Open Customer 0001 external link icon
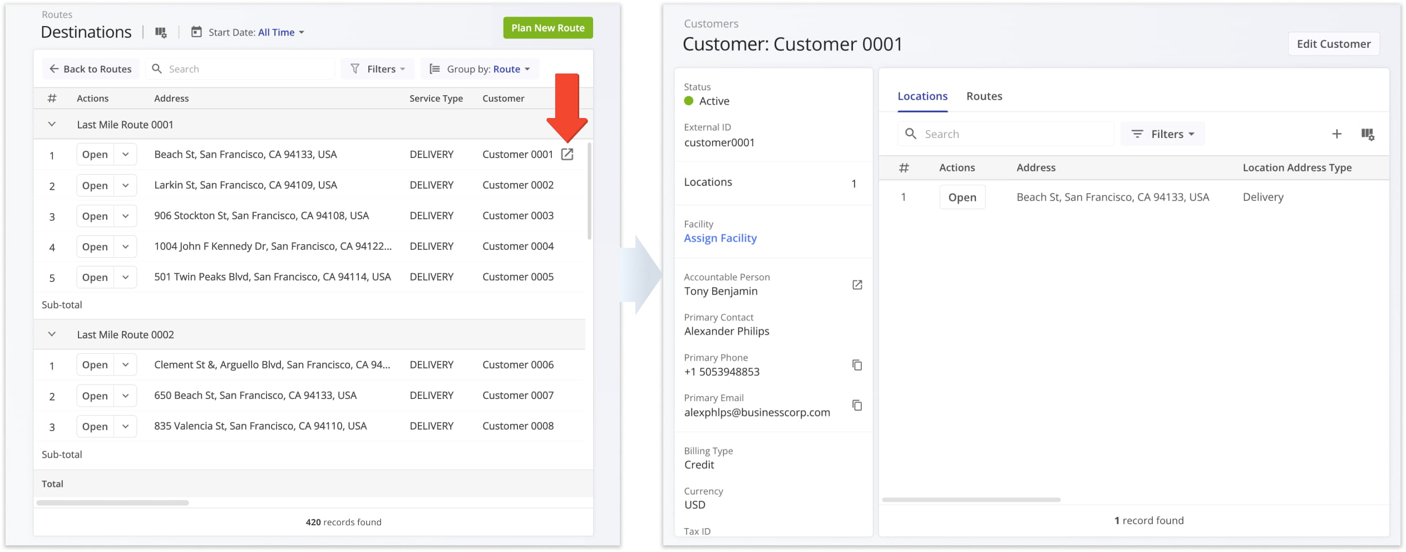 [x=566, y=154]
